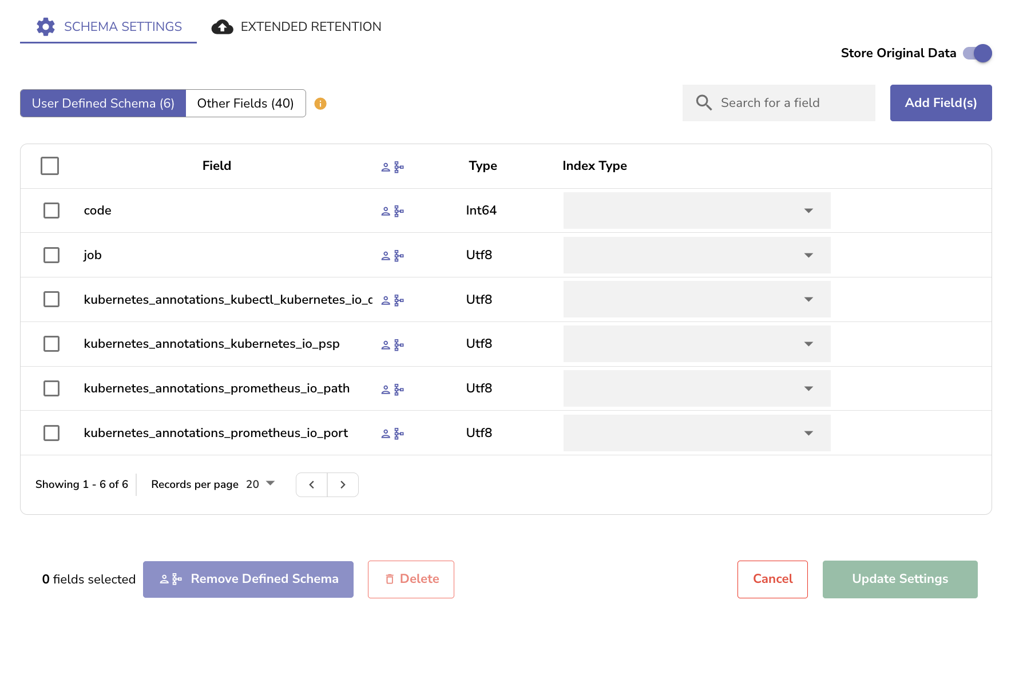Image resolution: width=1023 pixels, height=675 pixels.
Task: Click the cloud upload icon beside Extended Retention
Action: pyautogui.click(x=223, y=26)
